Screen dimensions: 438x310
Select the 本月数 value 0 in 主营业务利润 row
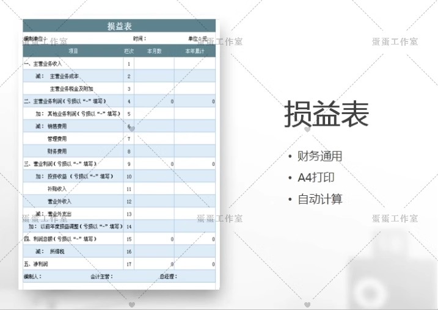172,101
